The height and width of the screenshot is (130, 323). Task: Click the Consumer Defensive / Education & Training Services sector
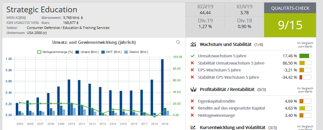68,28
